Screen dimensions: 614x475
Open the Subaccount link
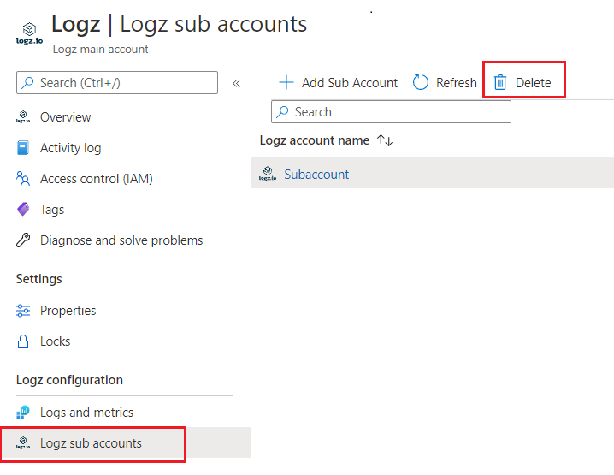(316, 175)
